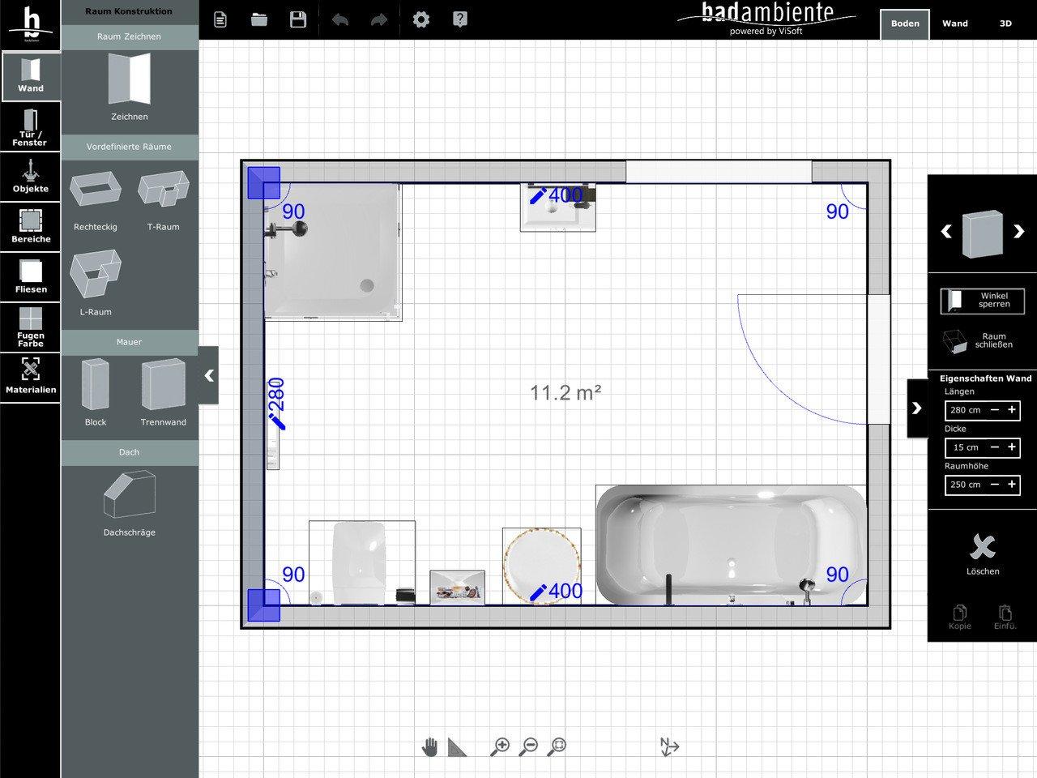
Task: Open a project via folder icon
Action: pos(259,19)
